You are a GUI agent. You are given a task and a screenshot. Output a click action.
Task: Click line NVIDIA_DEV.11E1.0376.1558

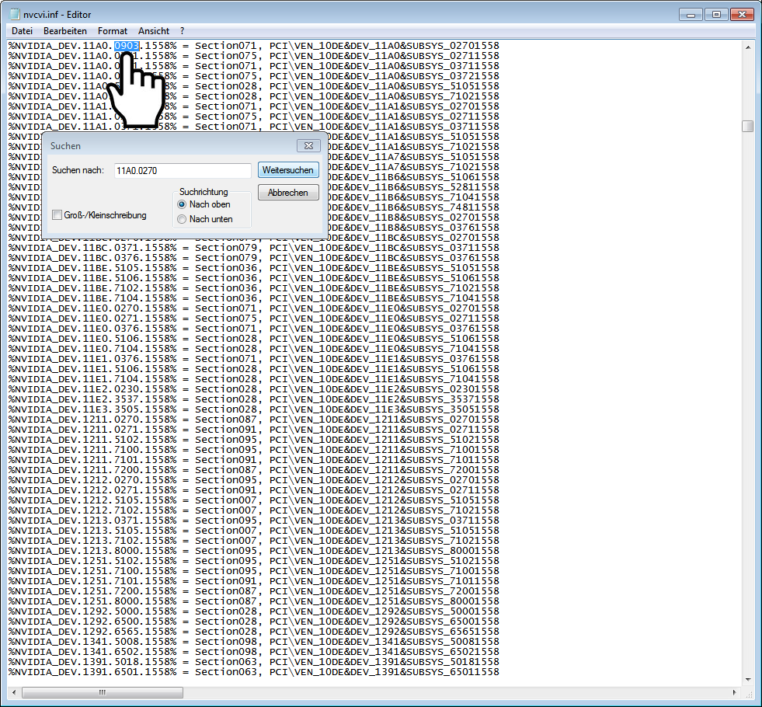[254, 359]
